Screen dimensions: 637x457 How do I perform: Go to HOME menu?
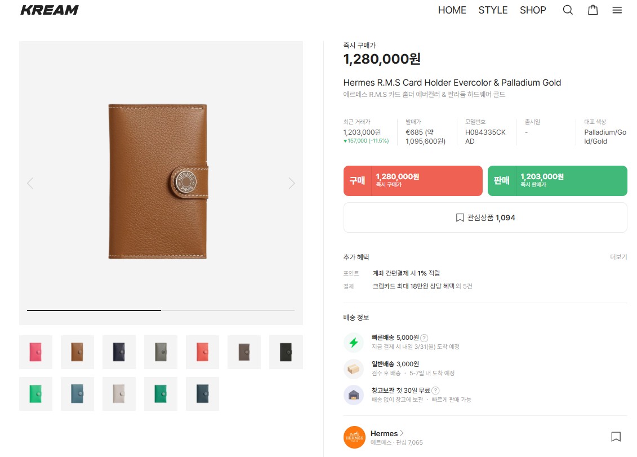(452, 10)
